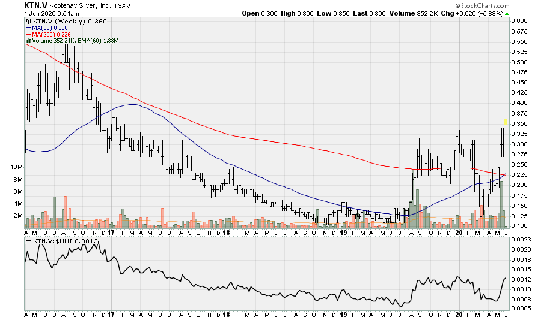Viewport: 541px width, 320px height.
Task: Select the KTN.V (Weekly) 0.360 legend label
Action: (x=70, y=22)
